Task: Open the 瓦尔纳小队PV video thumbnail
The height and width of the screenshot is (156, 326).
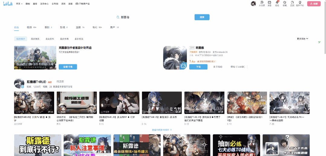Action: pos(290,103)
